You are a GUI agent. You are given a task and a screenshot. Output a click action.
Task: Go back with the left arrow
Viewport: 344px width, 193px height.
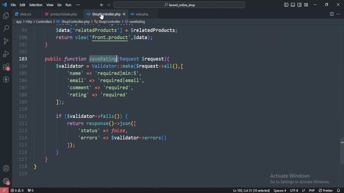[102, 5]
